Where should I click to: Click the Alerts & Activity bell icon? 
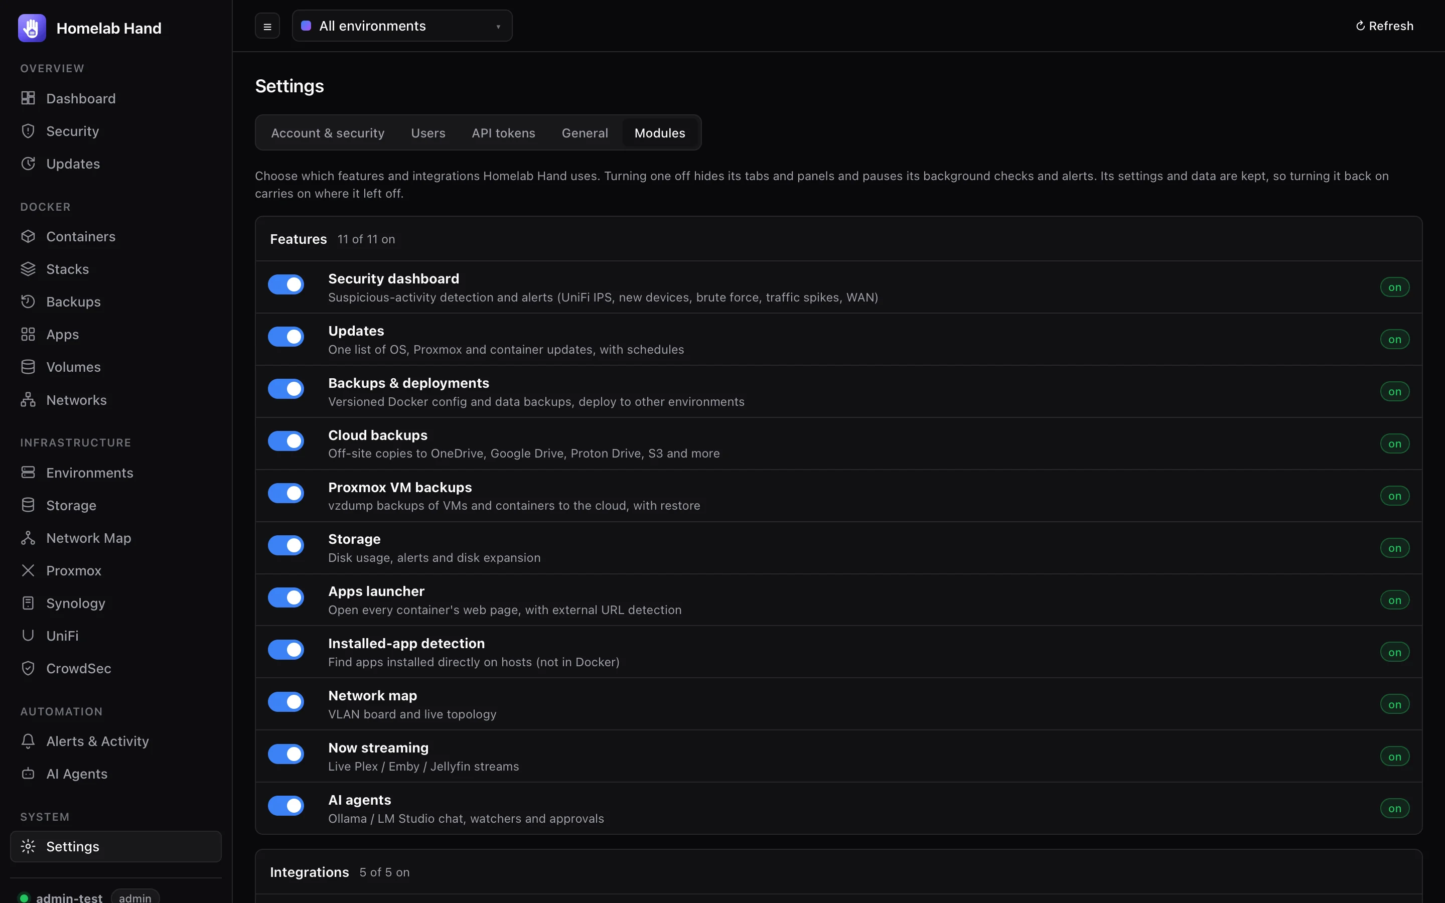(28, 741)
